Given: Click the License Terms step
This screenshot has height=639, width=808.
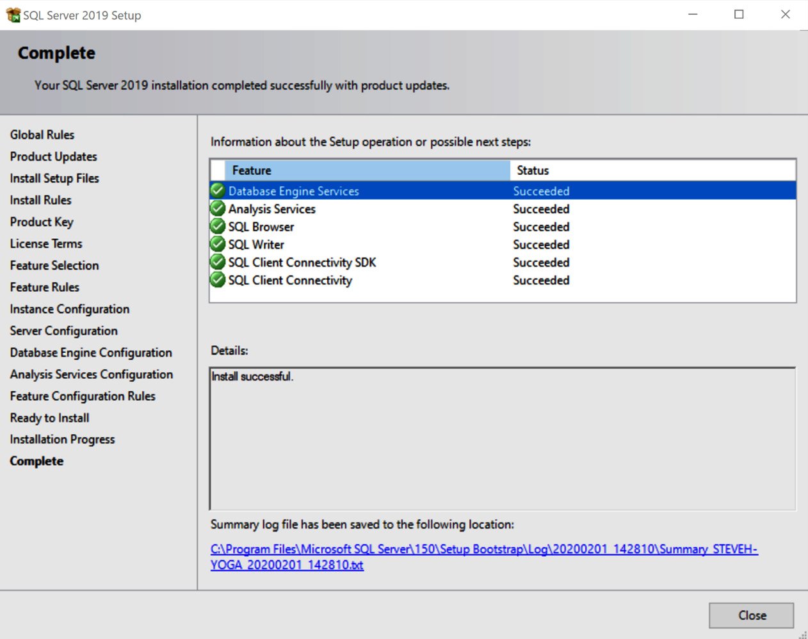Looking at the screenshot, I should 46,243.
